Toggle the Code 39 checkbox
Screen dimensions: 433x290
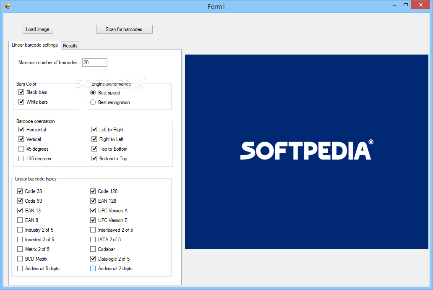[20, 191]
